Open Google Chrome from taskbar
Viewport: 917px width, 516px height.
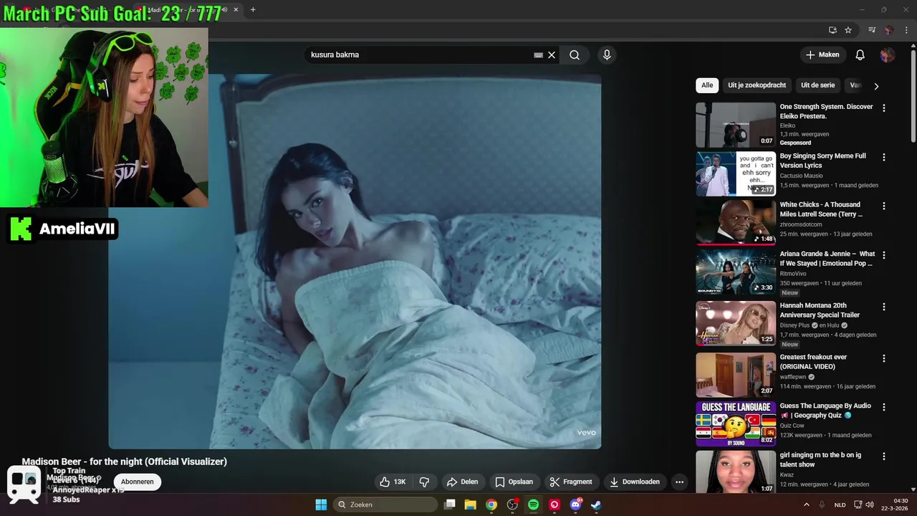pyautogui.click(x=491, y=505)
